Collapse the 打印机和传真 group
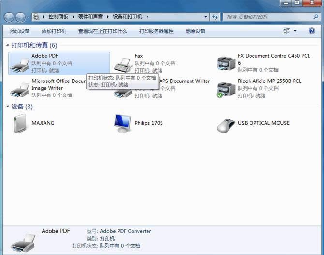The image size is (324, 255). click(7, 46)
